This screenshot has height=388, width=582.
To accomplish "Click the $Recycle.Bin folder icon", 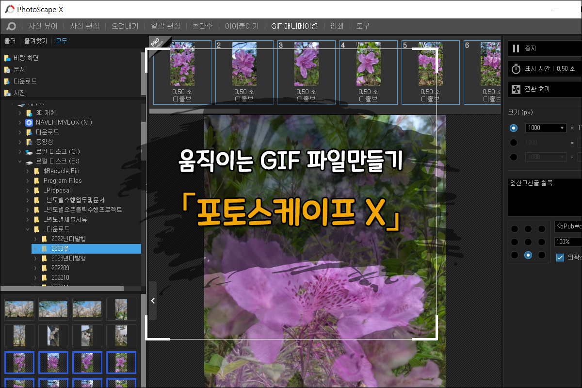I will coord(36,171).
